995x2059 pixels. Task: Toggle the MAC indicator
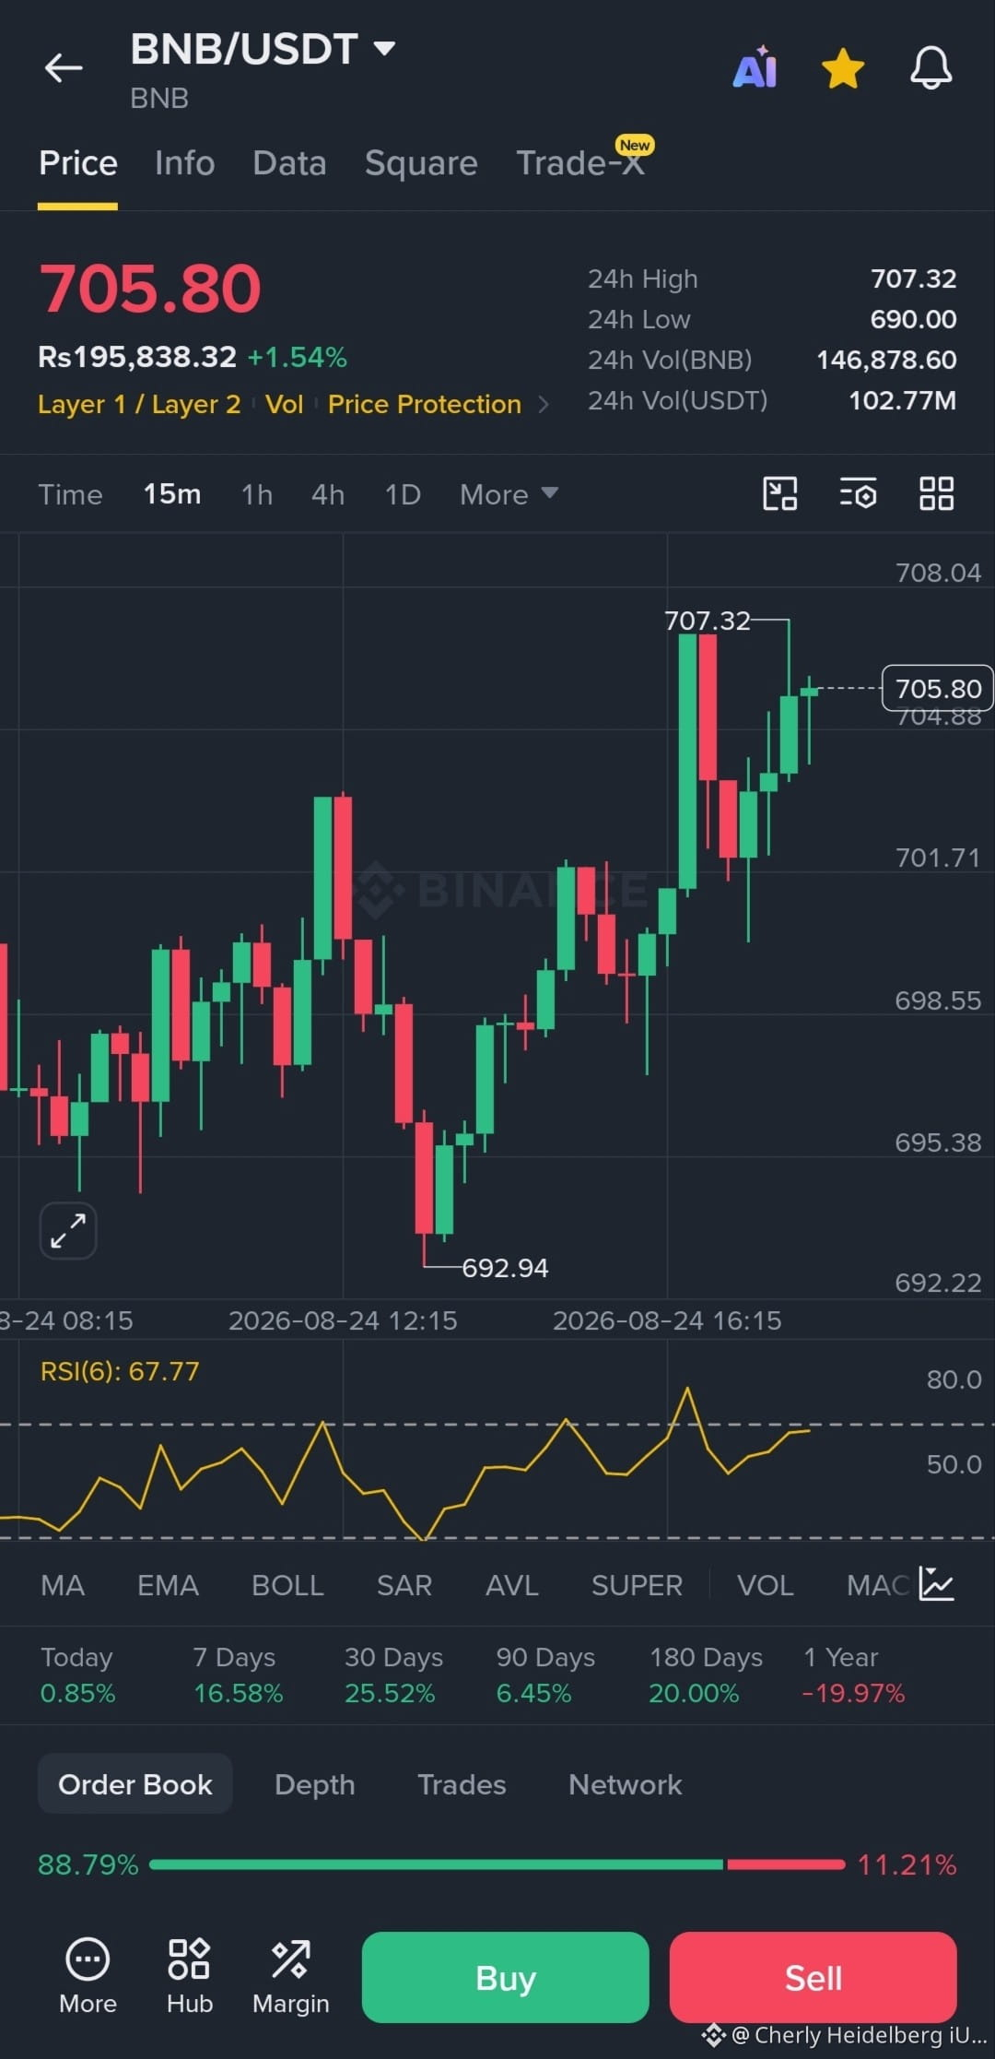click(x=878, y=1585)
